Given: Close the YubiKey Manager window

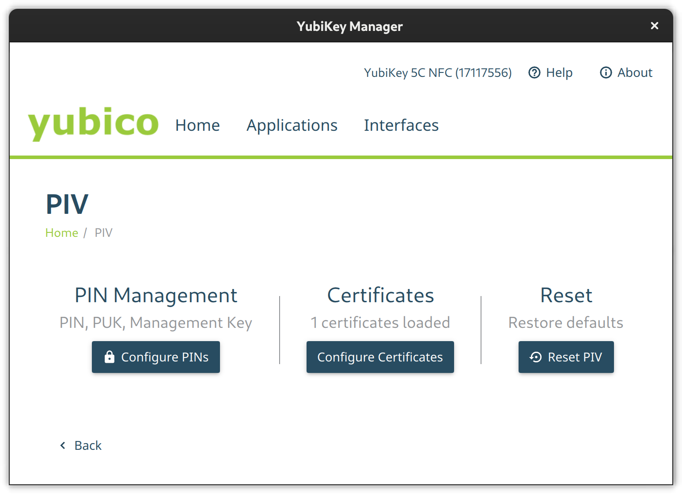Looking at the screenshot, I should click(654, 26).
